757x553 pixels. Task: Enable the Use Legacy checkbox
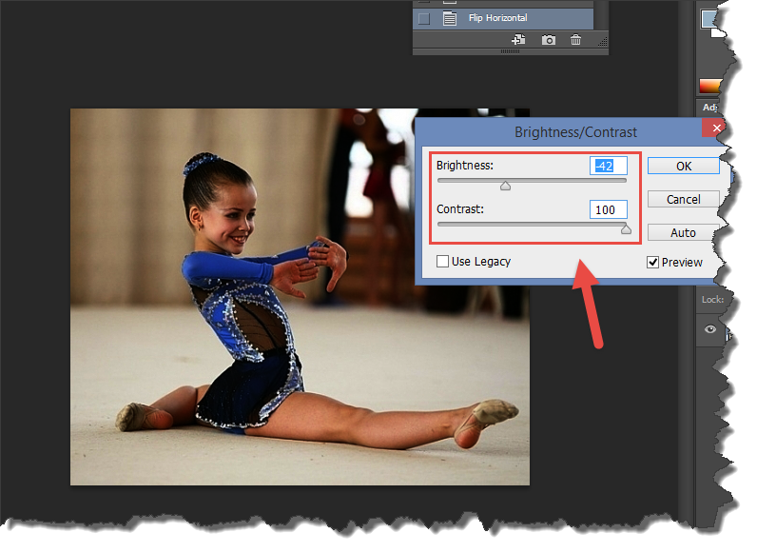point(442,262)
